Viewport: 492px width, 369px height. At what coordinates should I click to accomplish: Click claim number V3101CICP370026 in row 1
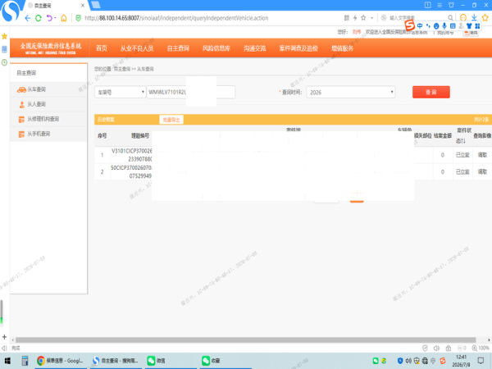pyautogui.click(x=132, y=155)
